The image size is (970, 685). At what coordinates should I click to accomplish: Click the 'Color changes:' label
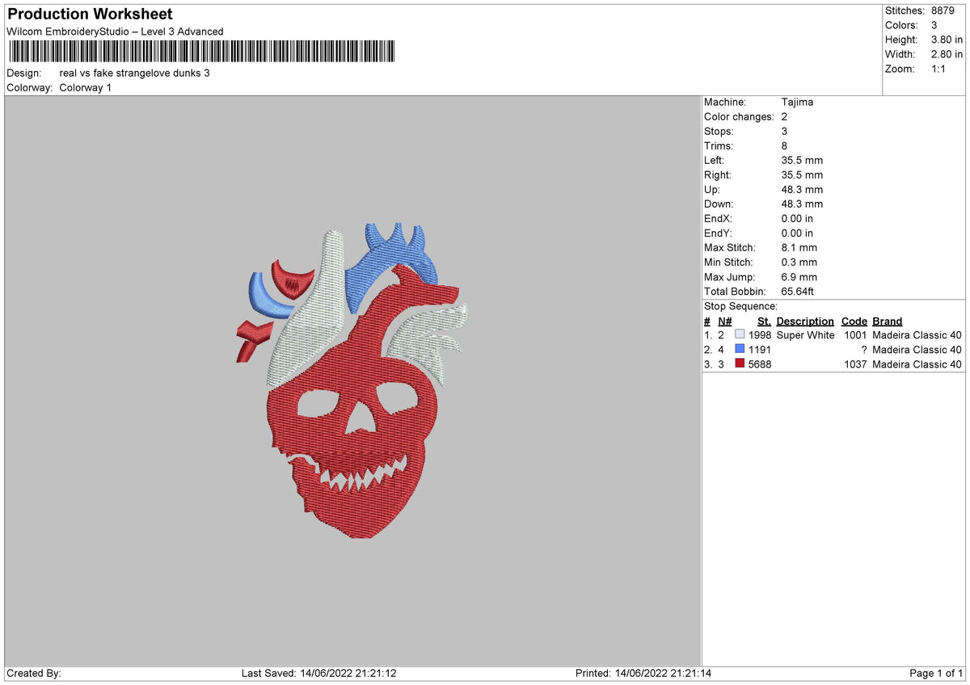coord(739,116)
